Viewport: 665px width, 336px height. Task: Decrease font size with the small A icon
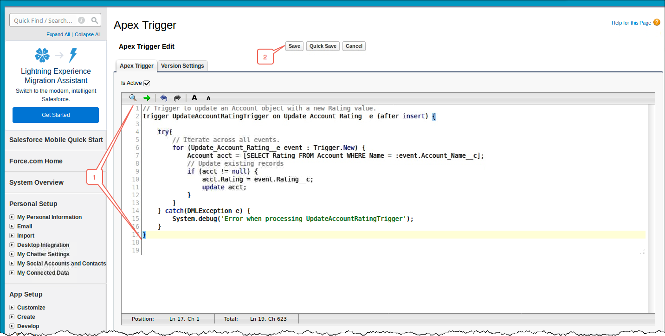pos(208,98)
